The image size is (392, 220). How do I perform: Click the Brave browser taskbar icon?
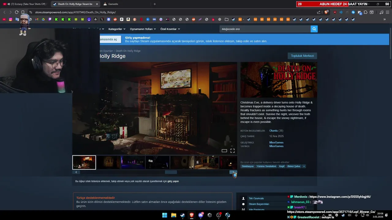tap(191, 215)
